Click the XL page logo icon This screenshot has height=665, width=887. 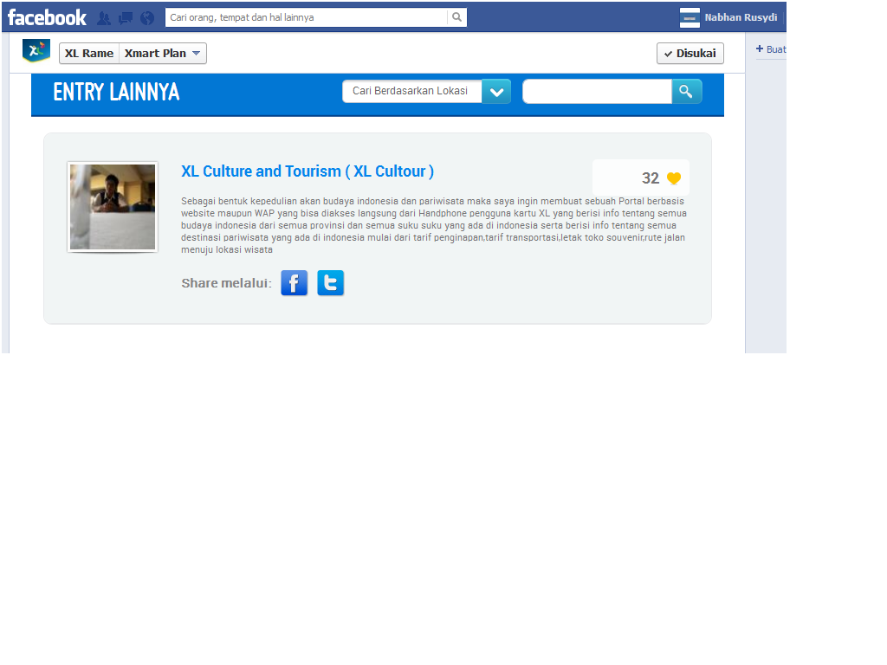click(x=36, y=52)
